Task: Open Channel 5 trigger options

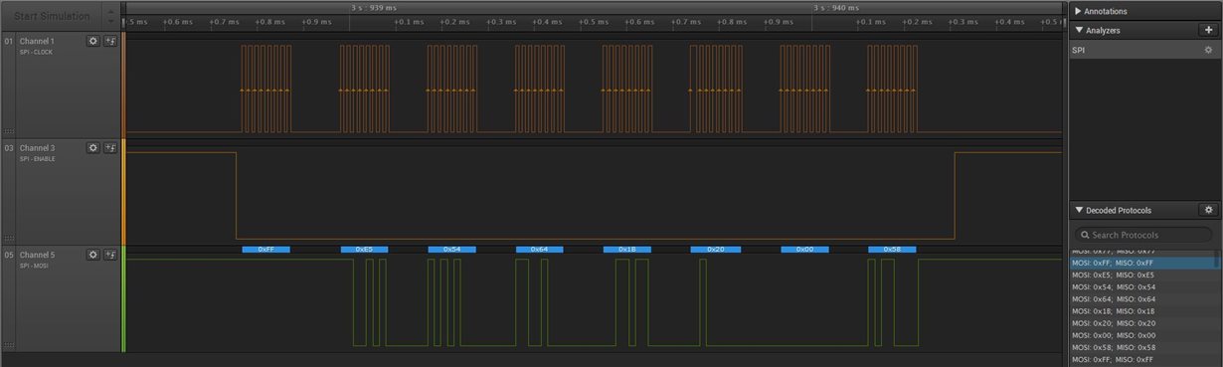Action: pyautogui.click(x=110, y=255)
